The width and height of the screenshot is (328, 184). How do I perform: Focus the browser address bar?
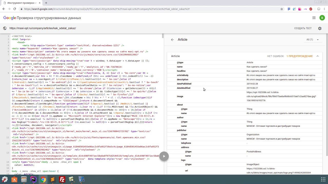click(x=151, y=9)
